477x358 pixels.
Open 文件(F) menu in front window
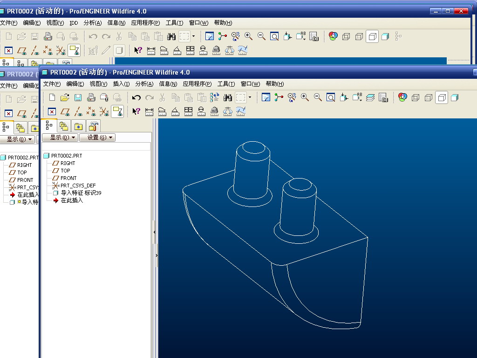52,84
